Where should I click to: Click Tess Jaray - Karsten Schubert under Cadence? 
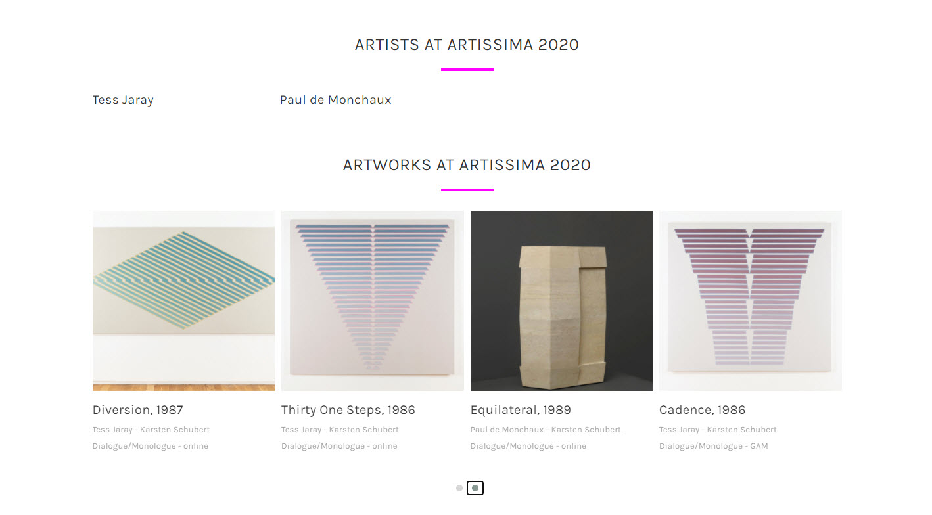point(718,430)
